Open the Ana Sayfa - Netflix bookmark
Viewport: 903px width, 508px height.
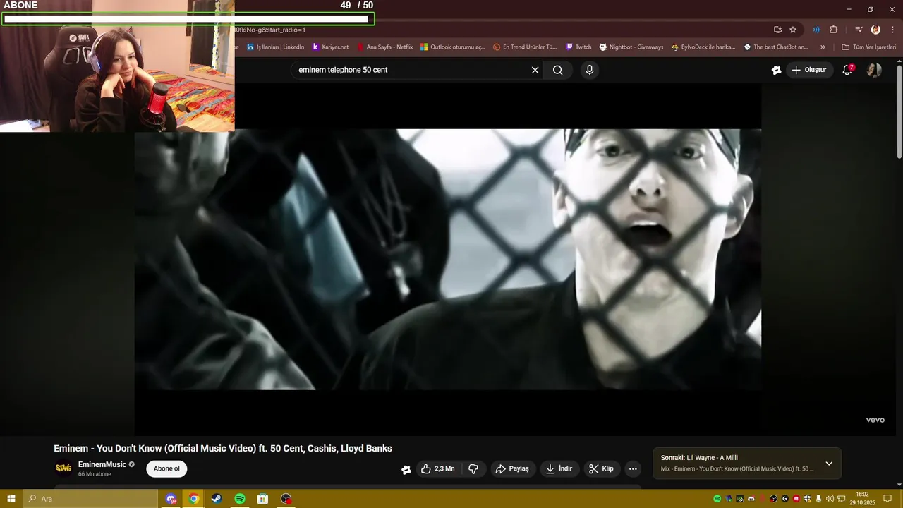point(384,47)
